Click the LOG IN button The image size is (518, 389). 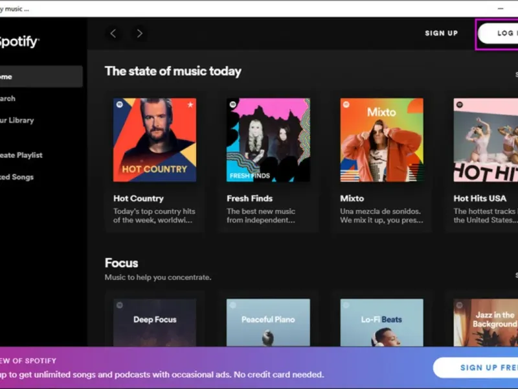[x=498, y=34]
